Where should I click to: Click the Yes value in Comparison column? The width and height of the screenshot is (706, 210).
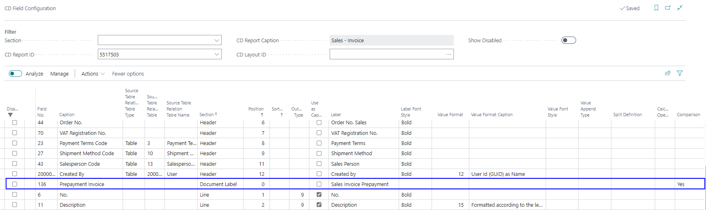[681, 184]
